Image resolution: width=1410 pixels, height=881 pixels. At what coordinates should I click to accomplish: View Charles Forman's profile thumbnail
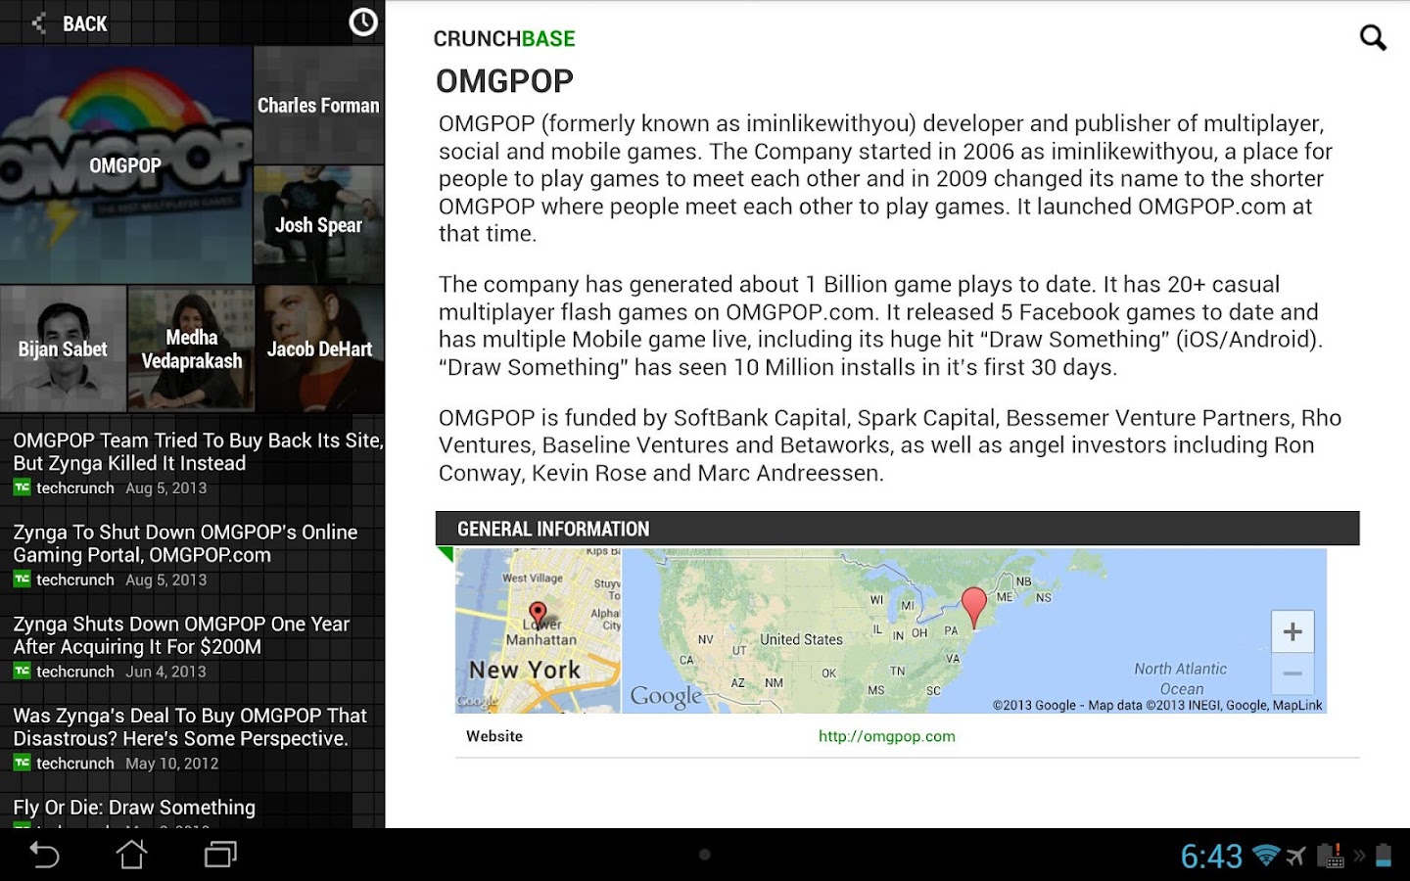tap(318, 105)
